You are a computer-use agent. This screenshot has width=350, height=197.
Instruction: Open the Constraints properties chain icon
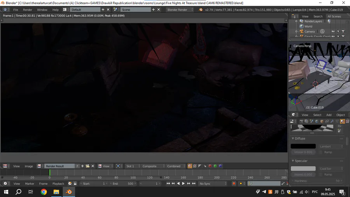pyautogui.click(x=327, y=121)
